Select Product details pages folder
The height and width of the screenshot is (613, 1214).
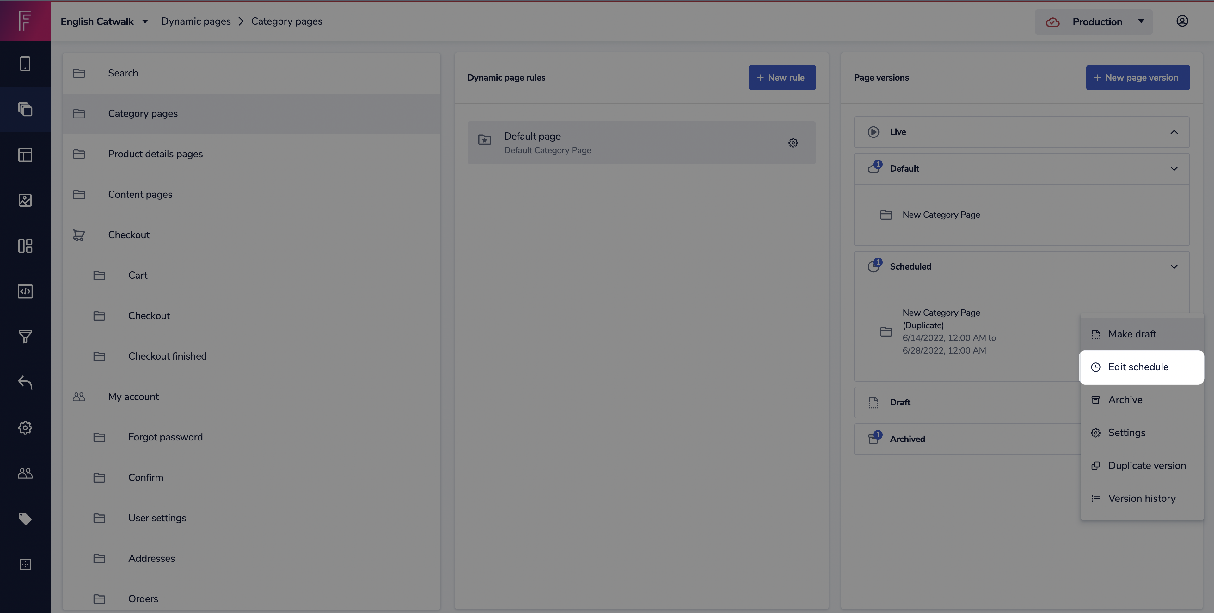click(155, 154)
